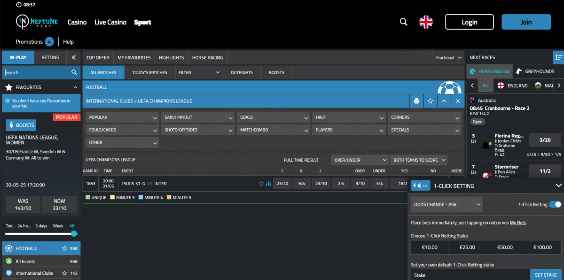Image resolution: width=564 pixels, height=280 pixels.
Task: Show next region in race filter
Action: click(559, 86)
